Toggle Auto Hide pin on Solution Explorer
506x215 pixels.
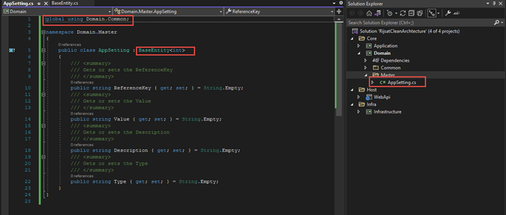[x=494, y=4]
